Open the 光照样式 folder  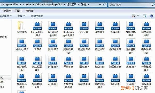point(22,27)
